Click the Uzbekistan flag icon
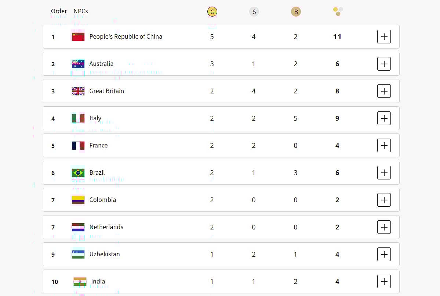Screen dimensions: 440x296 pos(78,254)
